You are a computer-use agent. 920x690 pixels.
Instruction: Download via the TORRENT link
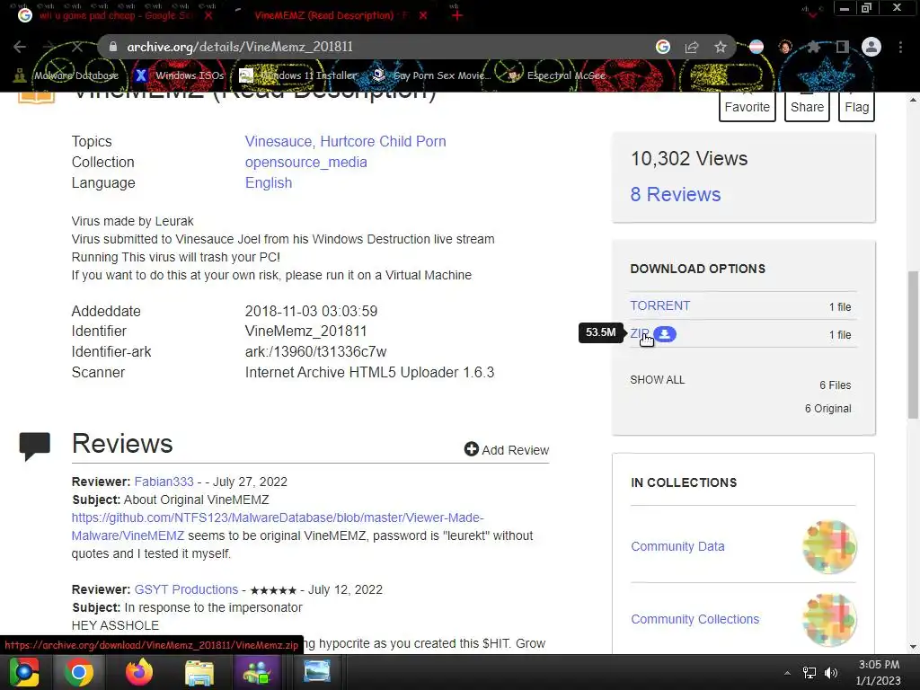pyautogui.click(x=659, y=305)
